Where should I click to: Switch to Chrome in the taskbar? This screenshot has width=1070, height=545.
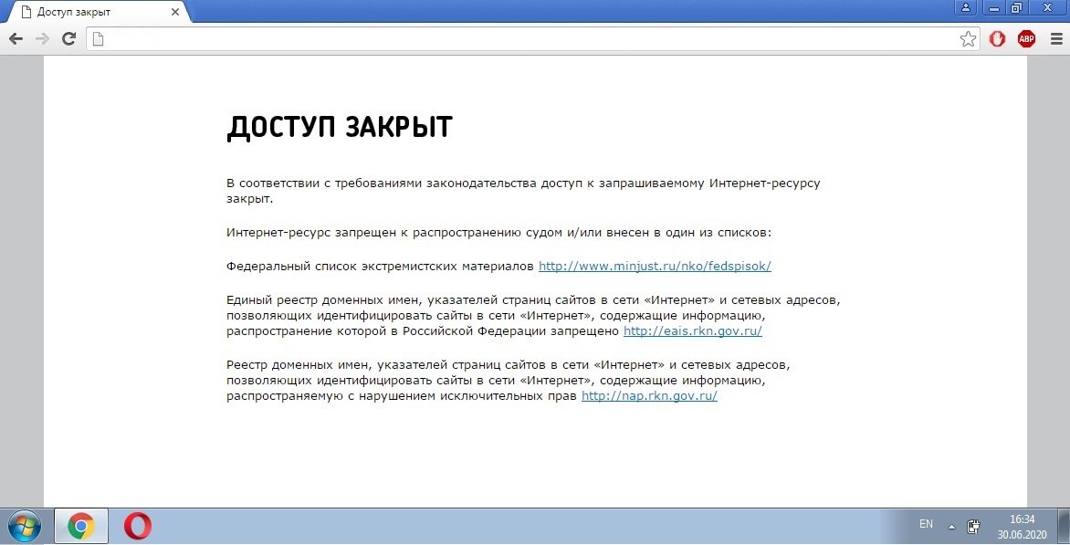coord(80,527)
